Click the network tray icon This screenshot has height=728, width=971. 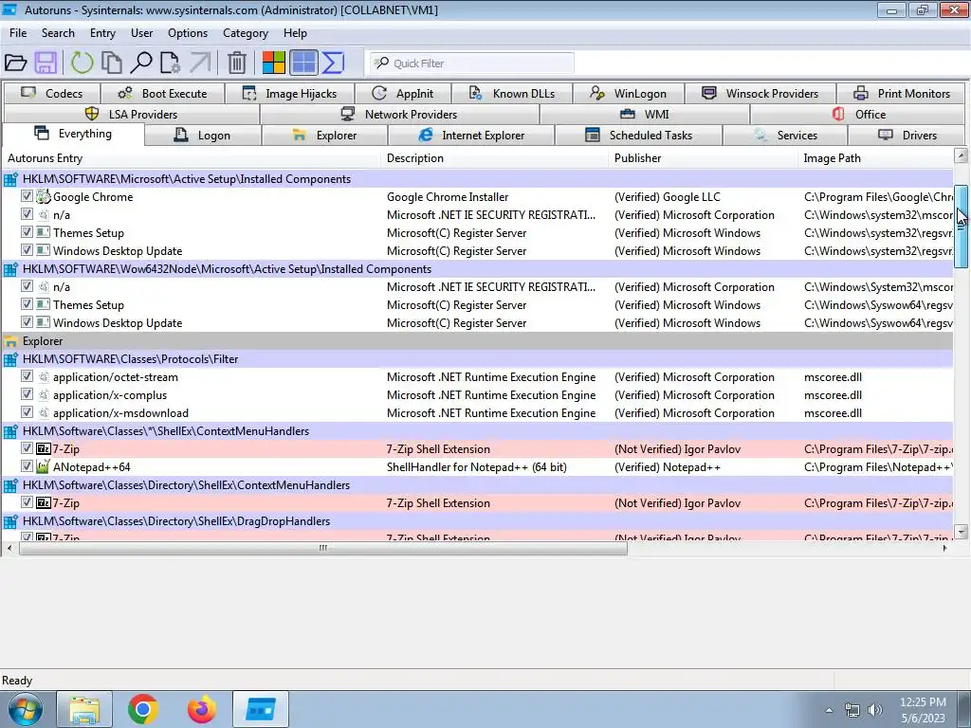pos(852,710)
